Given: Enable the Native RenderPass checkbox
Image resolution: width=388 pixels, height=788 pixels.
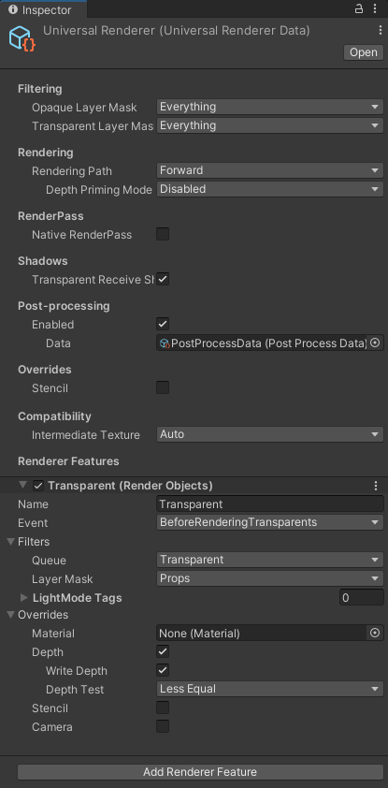Looking at the screenshot, I should click(163, 234).
